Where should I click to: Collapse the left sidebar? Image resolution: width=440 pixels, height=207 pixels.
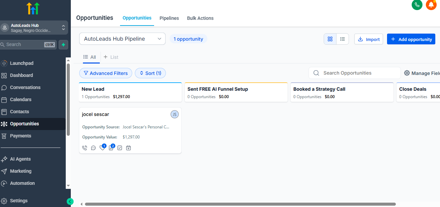coord(70,201)
